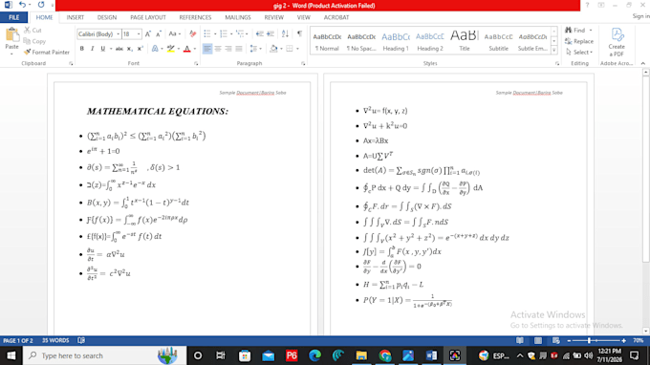Toggle bullet list formatting

[206, 34]
